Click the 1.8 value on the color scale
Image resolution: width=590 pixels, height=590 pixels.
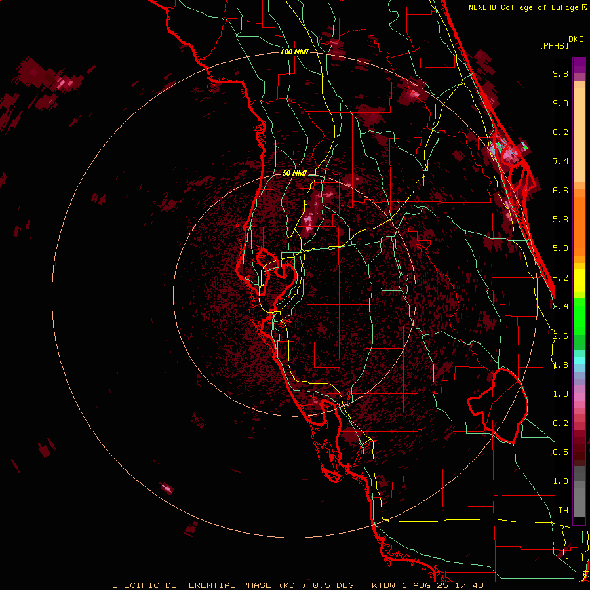(x=560, y=365)
